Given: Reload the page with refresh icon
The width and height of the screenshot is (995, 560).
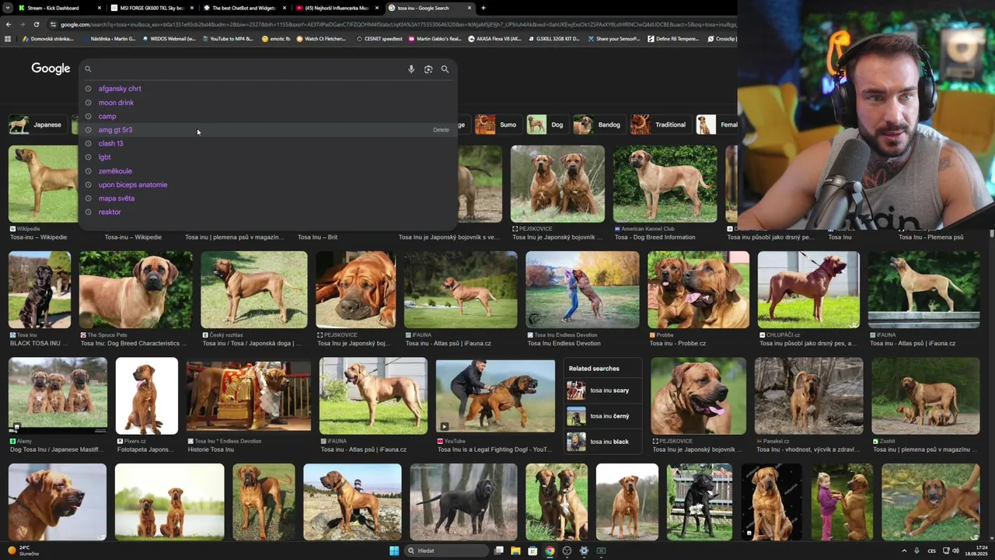Looking at the screenshot, I should click(36, 24).
